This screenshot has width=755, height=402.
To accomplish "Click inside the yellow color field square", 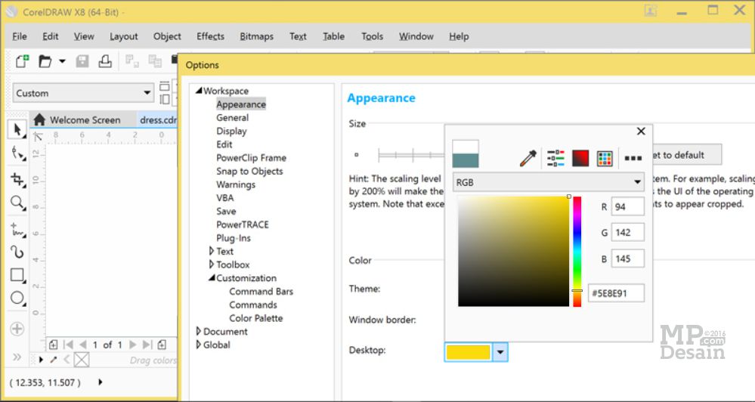I will tap(513, 252).
